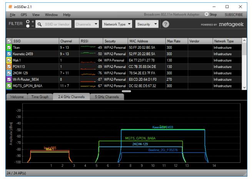252x179 pixels.
Task: Sort by the Channel column header
Action: pos(69,41)
